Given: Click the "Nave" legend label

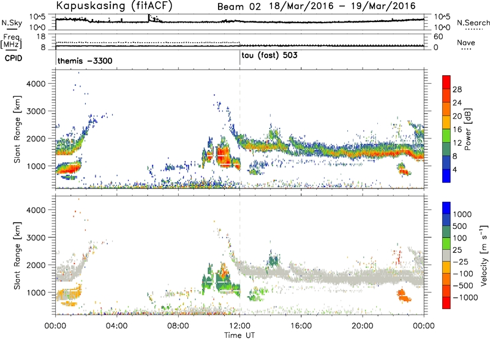Looking at the screenshot, I should pyautogui.click(x=466, y=42).
